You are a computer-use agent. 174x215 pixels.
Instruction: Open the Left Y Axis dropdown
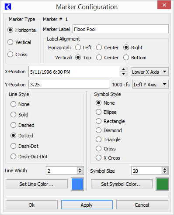pos(150,84)
